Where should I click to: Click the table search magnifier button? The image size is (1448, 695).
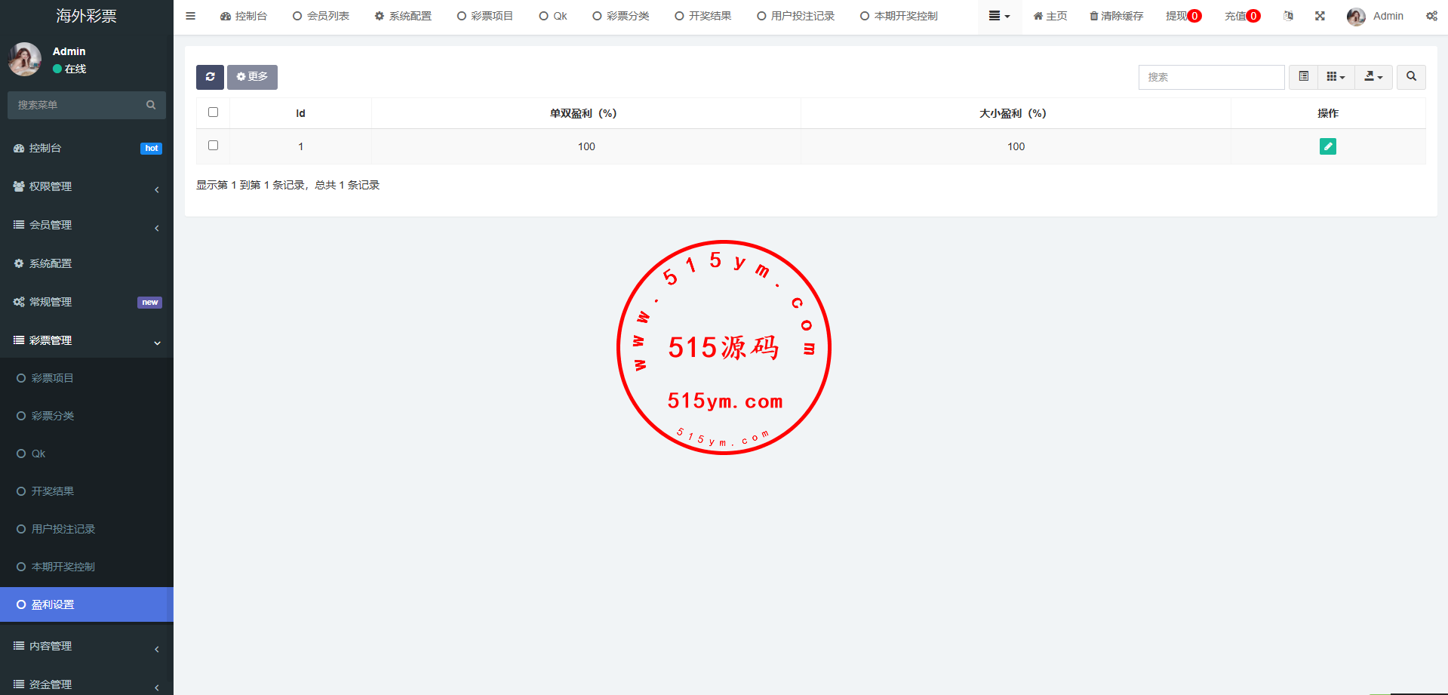[x=1411, y=77]
